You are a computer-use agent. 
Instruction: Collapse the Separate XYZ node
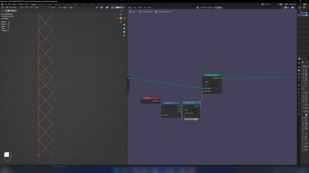click(164, 103)
